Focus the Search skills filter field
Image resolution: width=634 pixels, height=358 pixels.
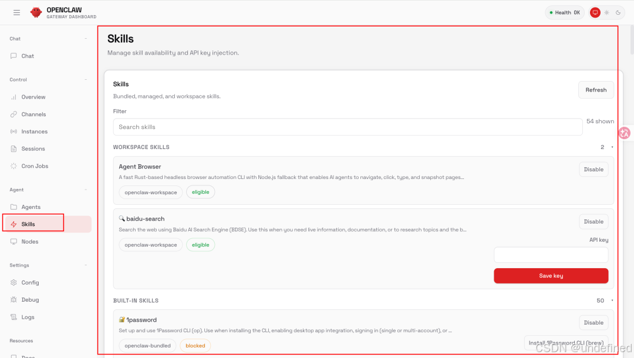(x=348, y=127)
